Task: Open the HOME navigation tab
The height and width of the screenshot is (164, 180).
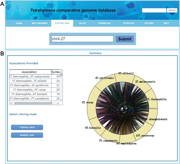Action: (19, 23)
